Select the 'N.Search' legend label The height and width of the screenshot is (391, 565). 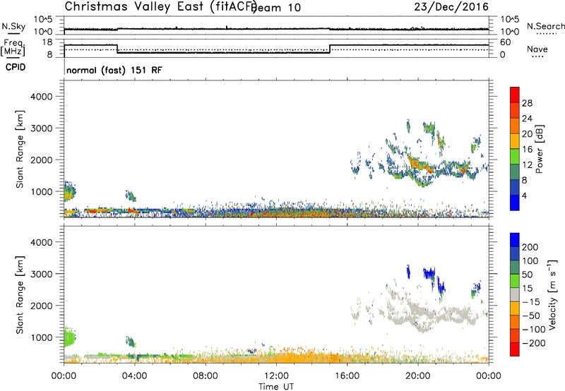click(545, 26)
